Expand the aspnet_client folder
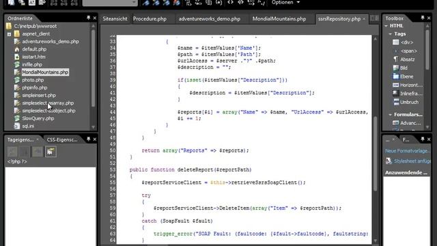This screenshot has height=246, width=437. point(9,34)
